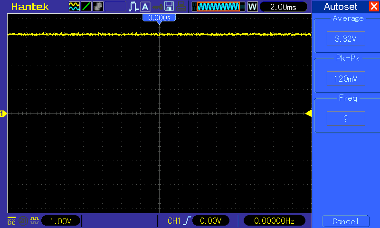Close the Autoset panel with red X

(374, 6)
